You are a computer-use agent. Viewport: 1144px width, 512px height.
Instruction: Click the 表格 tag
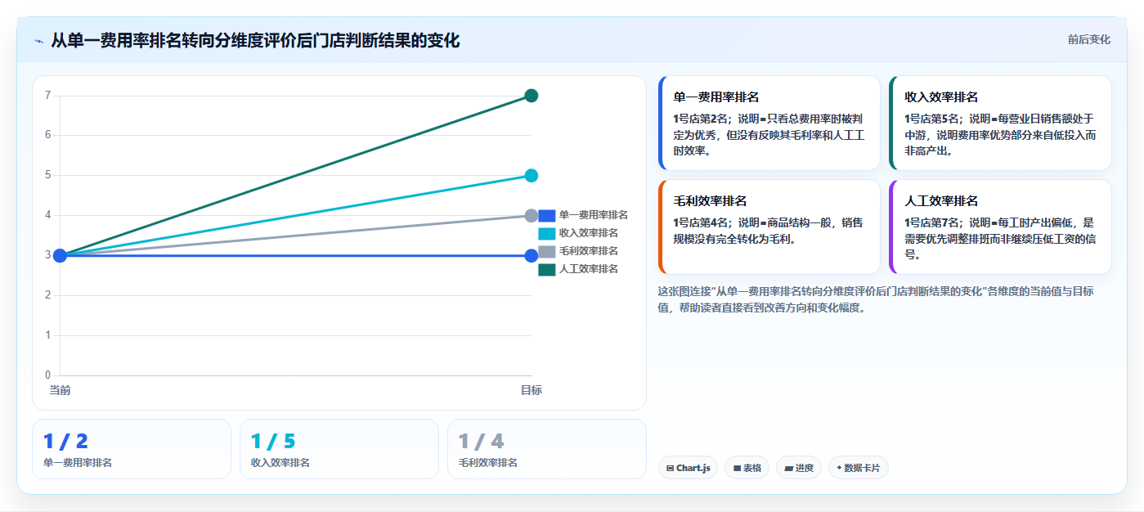coord(747,468)
